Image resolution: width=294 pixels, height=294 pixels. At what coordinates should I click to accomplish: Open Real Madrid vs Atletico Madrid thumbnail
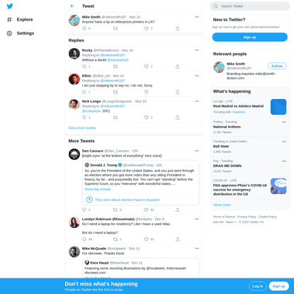[x=278, y=107]
